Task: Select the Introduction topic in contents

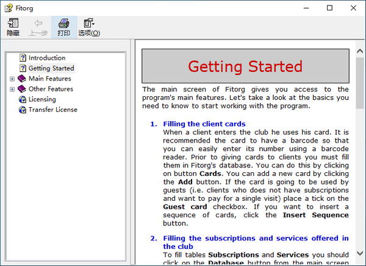Action: point(46,58)
